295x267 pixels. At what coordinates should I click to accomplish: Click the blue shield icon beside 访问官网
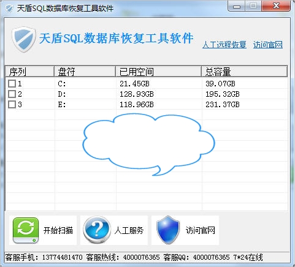[168, 230]
